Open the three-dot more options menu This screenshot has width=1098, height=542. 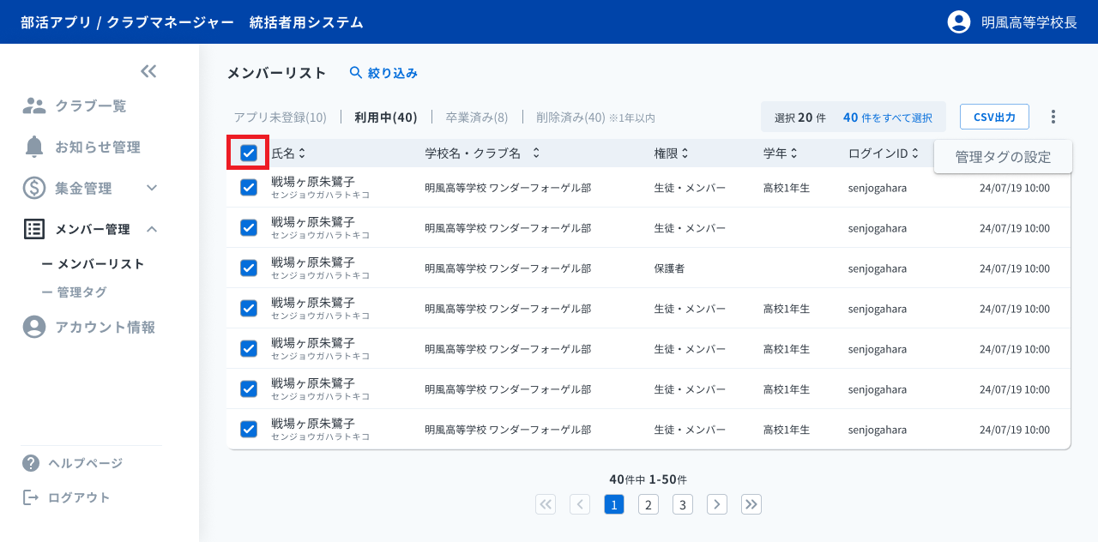pos(1054,117)
